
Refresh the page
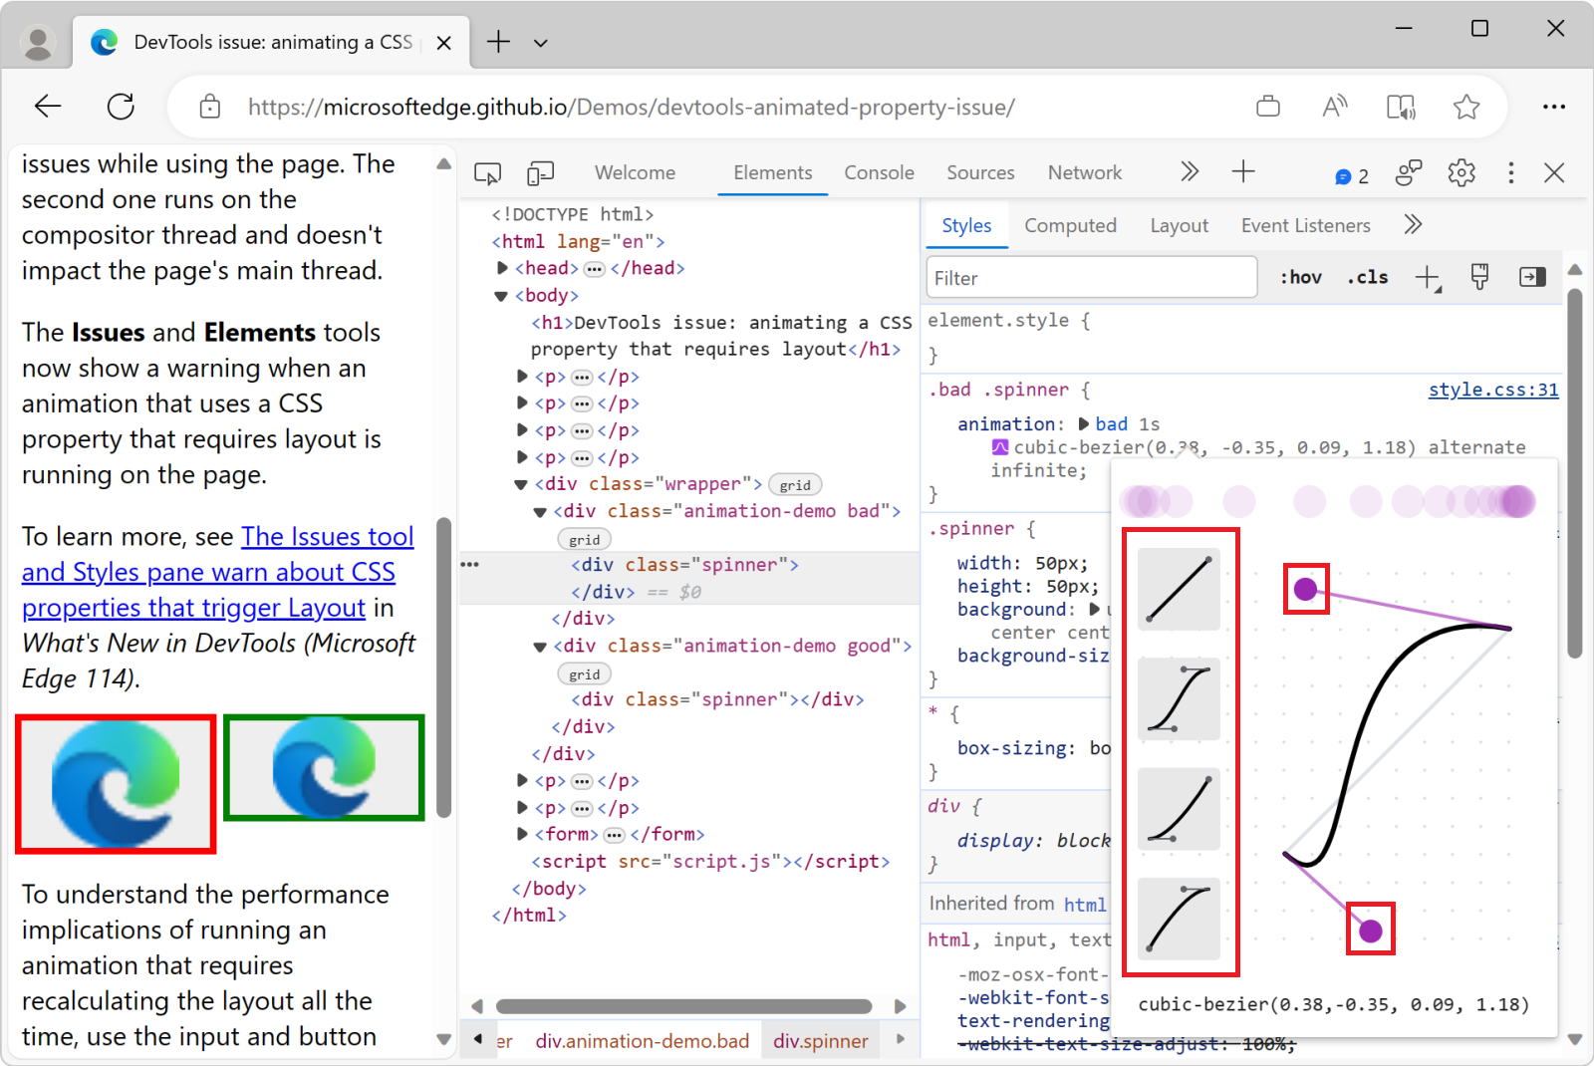pyautogui.click(x=121, y=107)
